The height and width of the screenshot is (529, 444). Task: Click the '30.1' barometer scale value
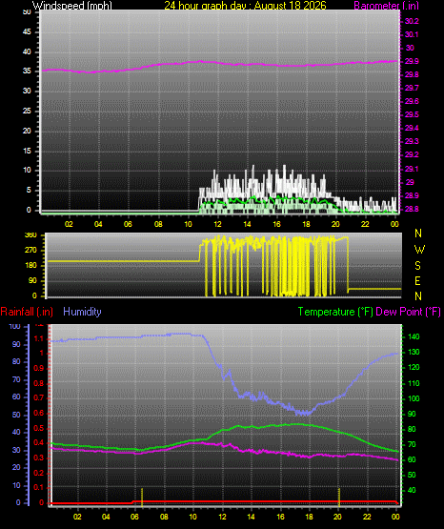412,34
